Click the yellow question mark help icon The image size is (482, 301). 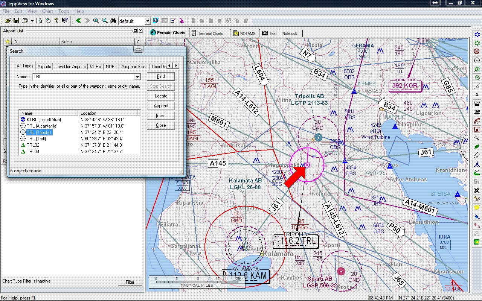pos(56,21)
